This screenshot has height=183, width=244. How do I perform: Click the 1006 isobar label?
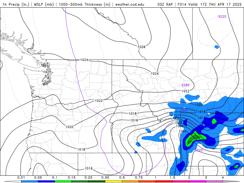pos(180,126)
